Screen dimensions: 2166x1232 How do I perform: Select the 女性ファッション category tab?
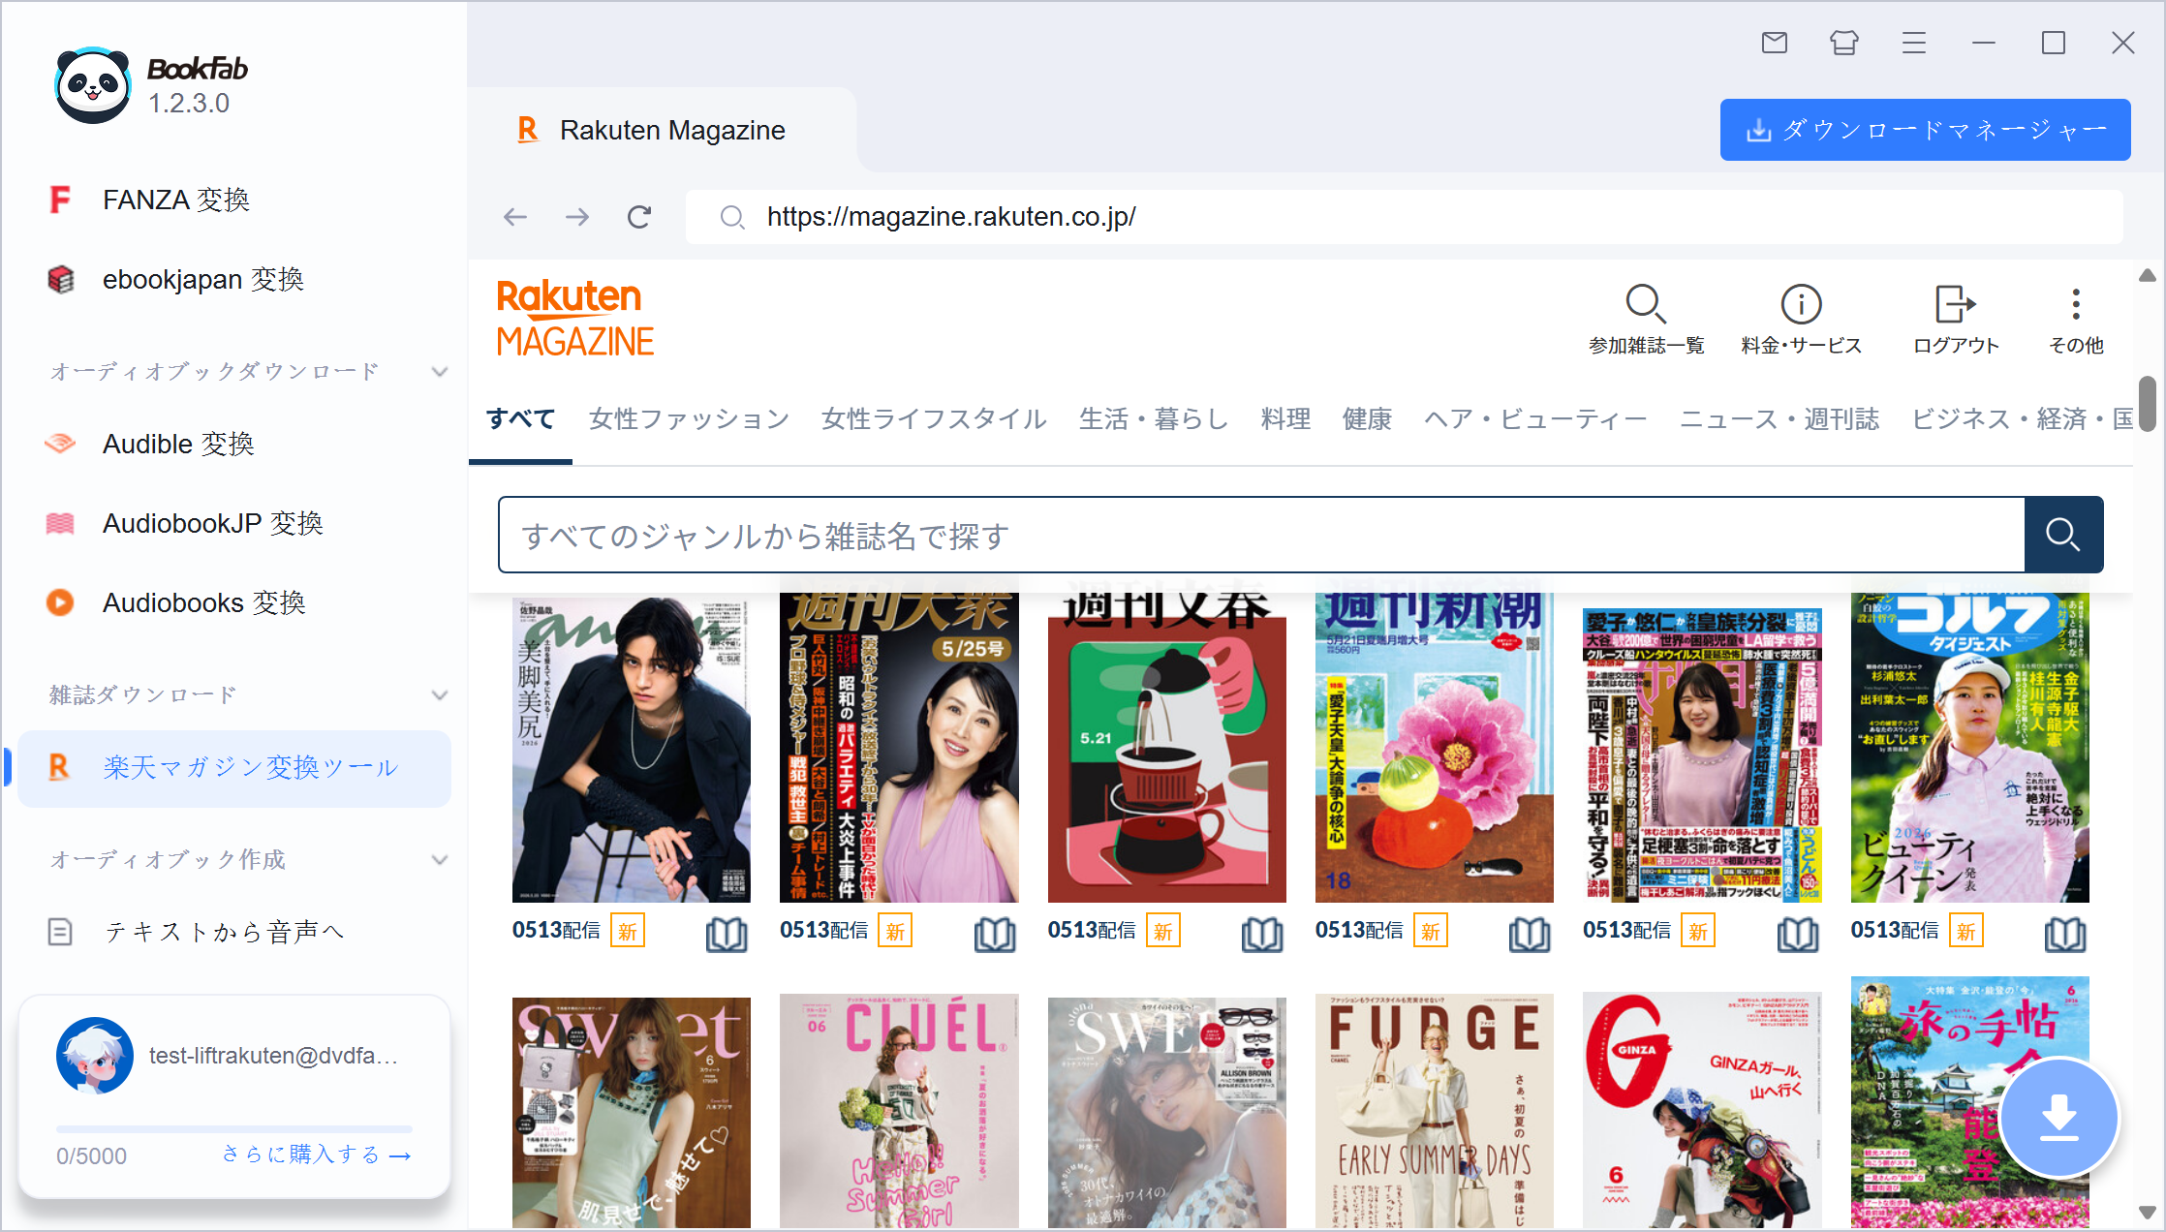(x=689, y=419)
